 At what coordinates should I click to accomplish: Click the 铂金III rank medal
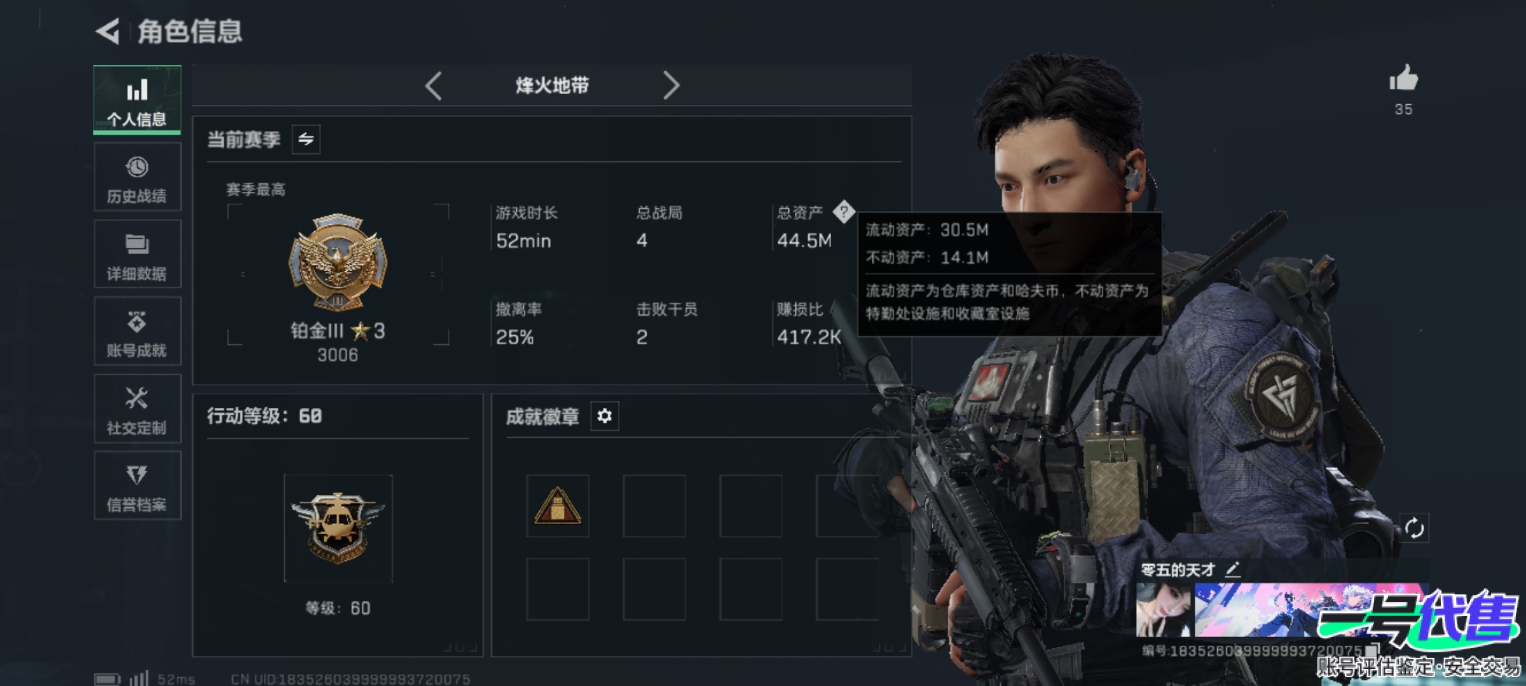click(x=338, y=262)
